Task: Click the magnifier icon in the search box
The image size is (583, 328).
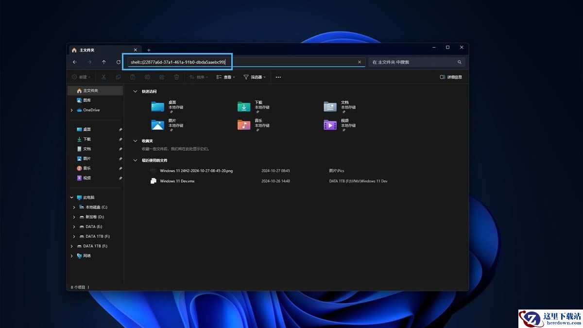Action: click(460, 62)
